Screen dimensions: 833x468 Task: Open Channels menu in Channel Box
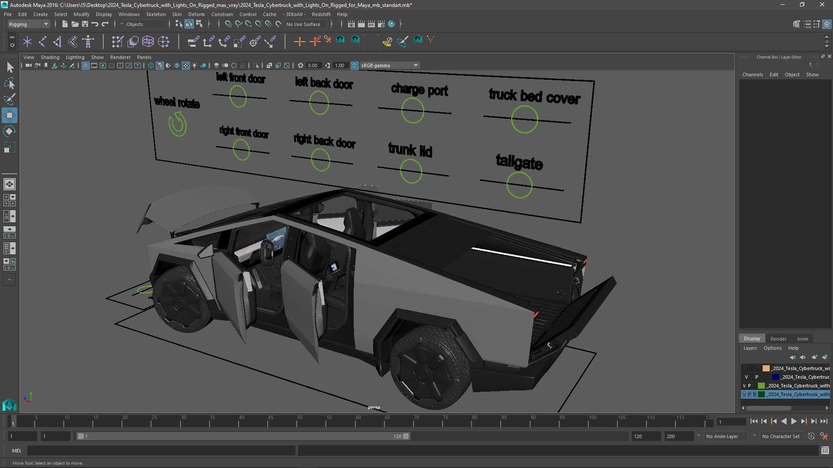(752, 75)
